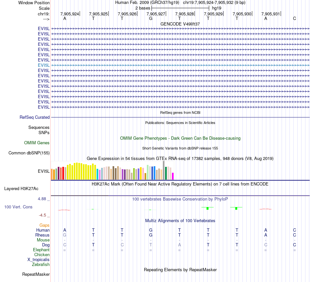Click the tallest gray bar in GTEx chart
Viewport: 310px width, 282px height.
164,170
